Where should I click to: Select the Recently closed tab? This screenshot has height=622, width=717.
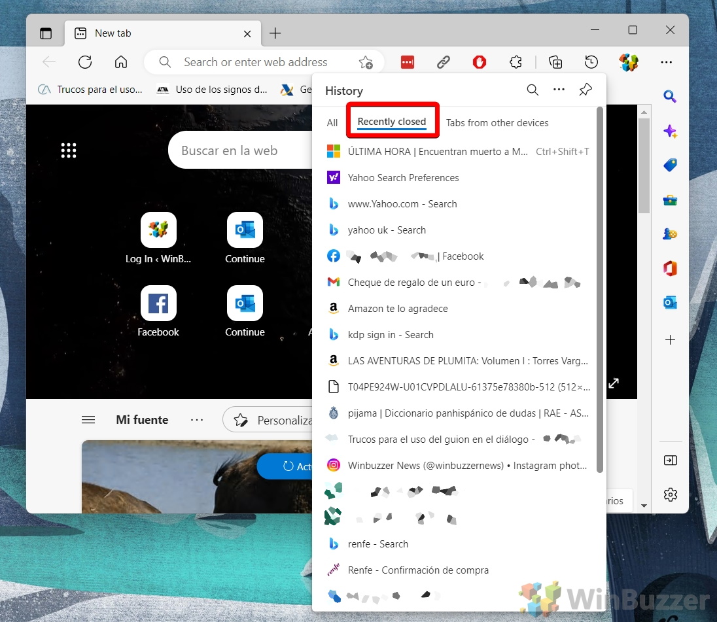pyautogui.click(x=391, y=122)
